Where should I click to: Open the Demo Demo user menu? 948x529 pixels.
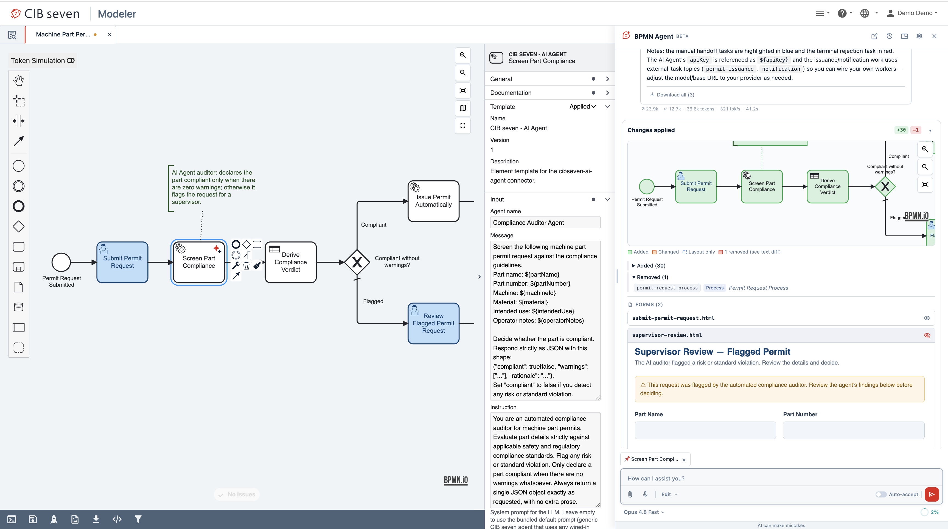coord(912,13)
